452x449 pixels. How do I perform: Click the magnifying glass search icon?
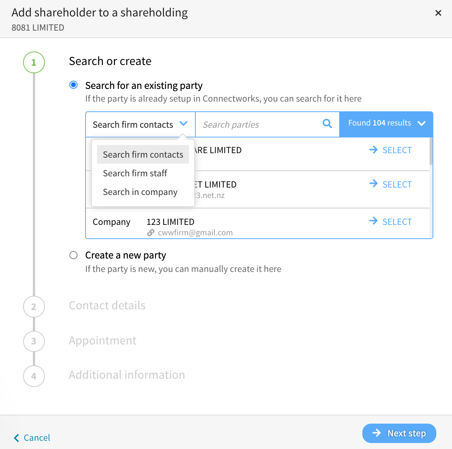click(x=327, y=124)
